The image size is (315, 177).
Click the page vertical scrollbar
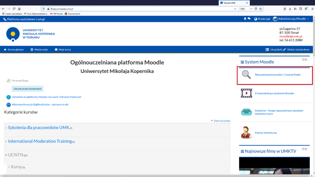(313, 95)
